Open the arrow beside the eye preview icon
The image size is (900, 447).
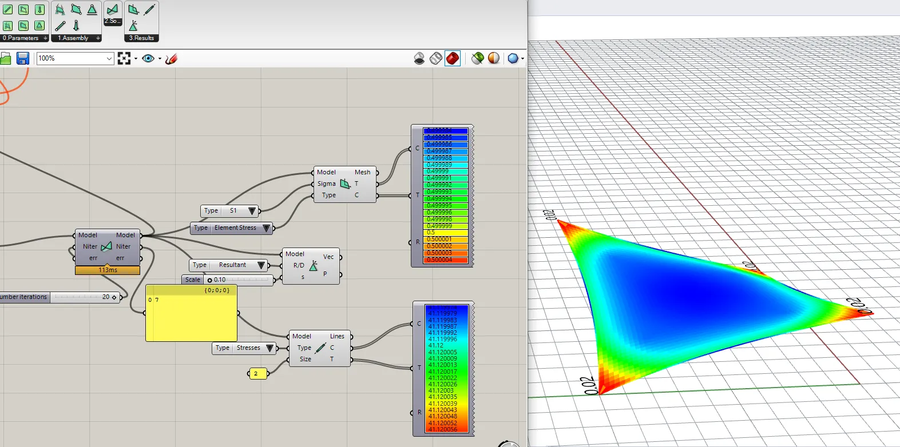(160, 59)
